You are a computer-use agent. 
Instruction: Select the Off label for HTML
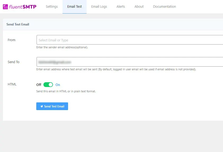(x=39, y=85)
